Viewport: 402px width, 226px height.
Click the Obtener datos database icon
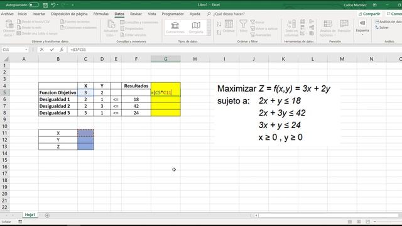[9, 24]
